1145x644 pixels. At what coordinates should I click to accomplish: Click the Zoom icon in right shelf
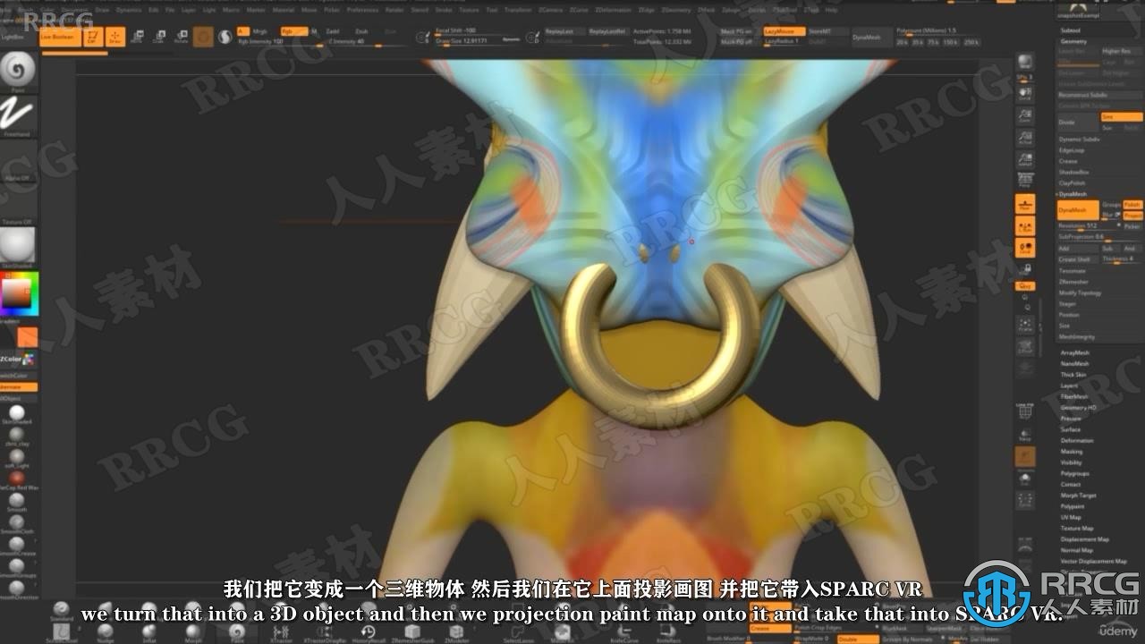1025,116
